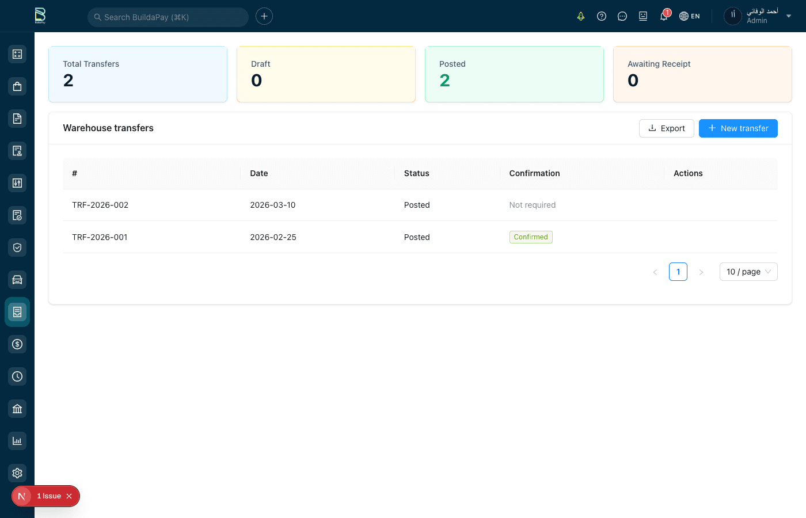Screen dimensions: 806x518
Task: Focus the Search BuildaPay field
Action: pyautogui.click(x=168, y=17)
